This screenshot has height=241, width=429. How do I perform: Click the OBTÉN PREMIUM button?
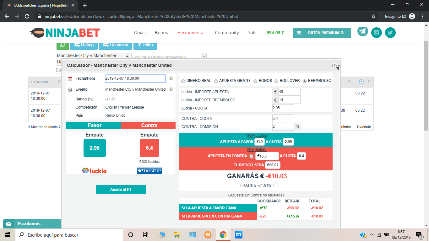tap(328, 33)
